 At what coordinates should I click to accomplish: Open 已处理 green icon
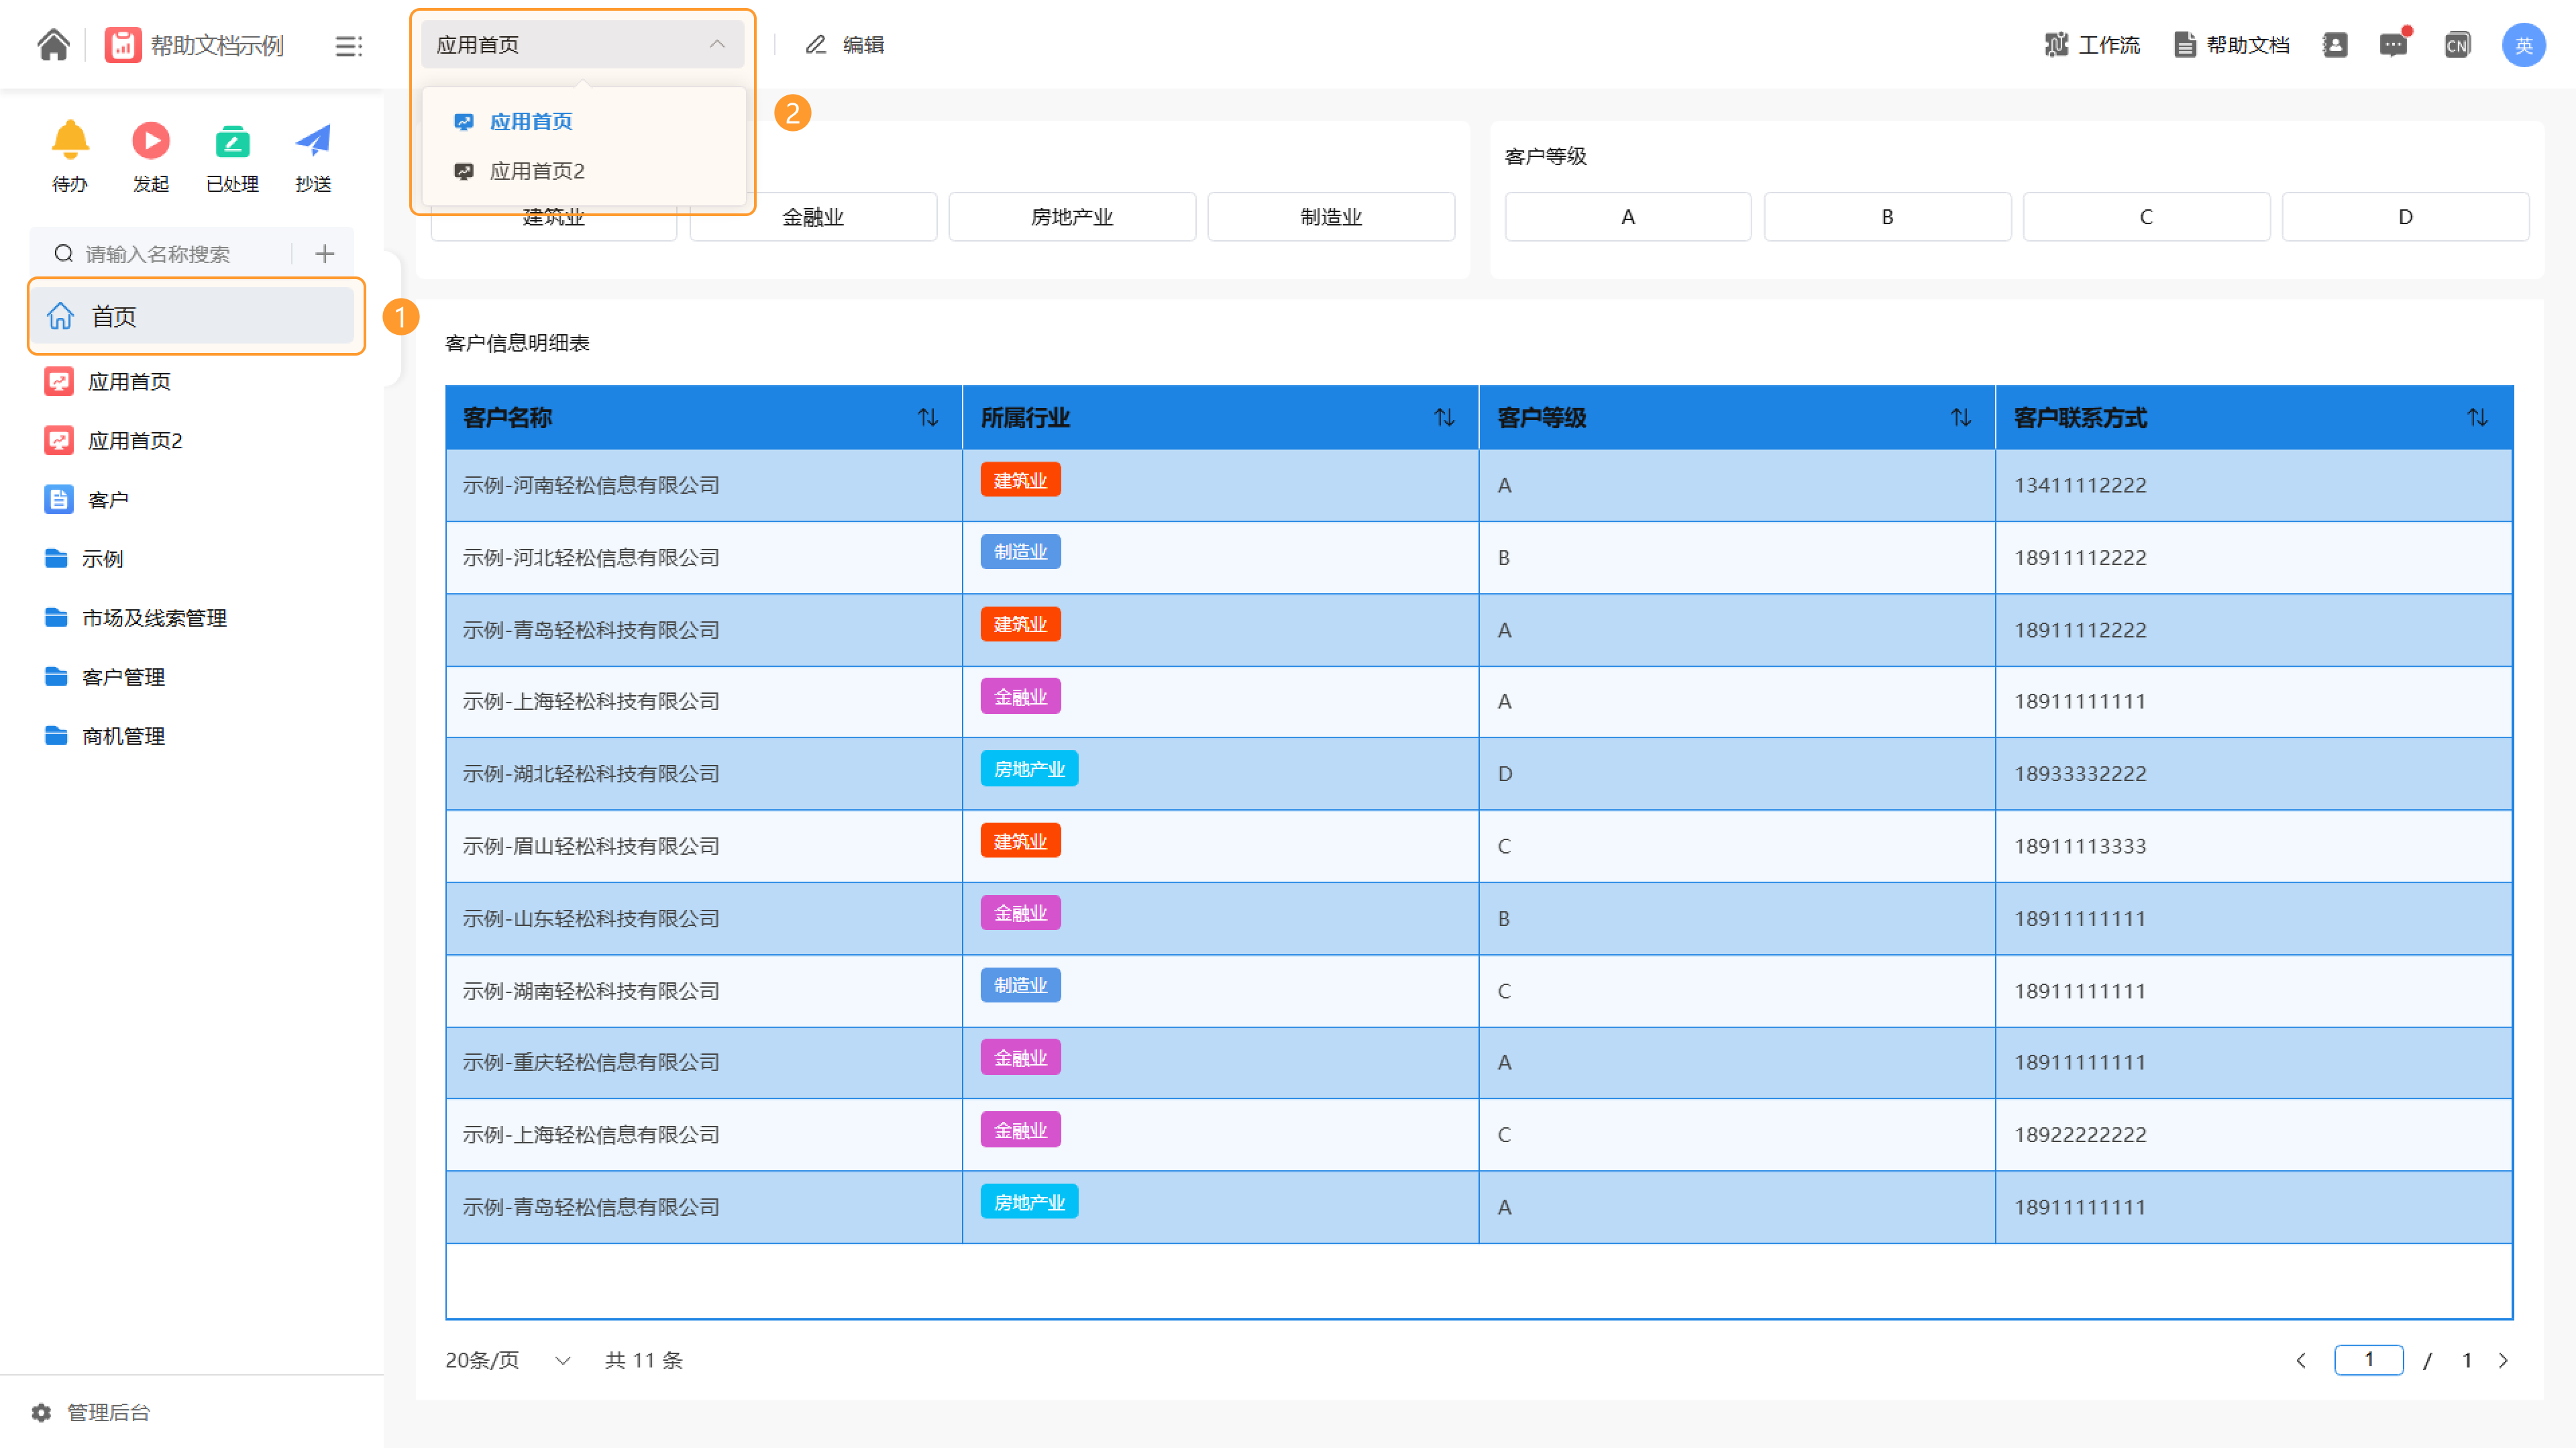(232, 142)
